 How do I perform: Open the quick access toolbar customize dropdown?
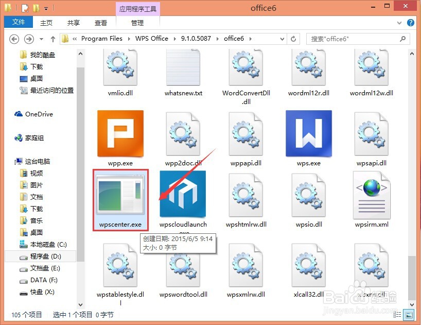[46, 9]
